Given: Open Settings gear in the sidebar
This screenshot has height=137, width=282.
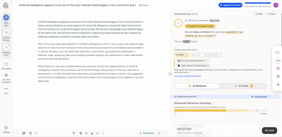Looking at the screenshot, I should click(6, 128).
